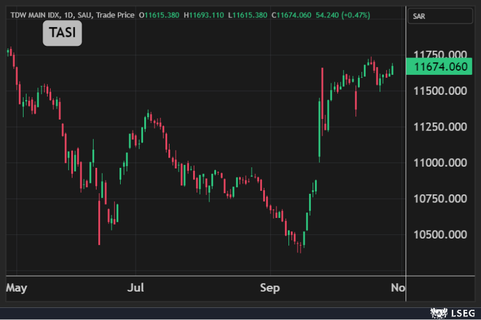The image size is (481, 320).
Task: Click the 10500.000 price axis label
Action: pyautogui.click(x=441, y=234)
